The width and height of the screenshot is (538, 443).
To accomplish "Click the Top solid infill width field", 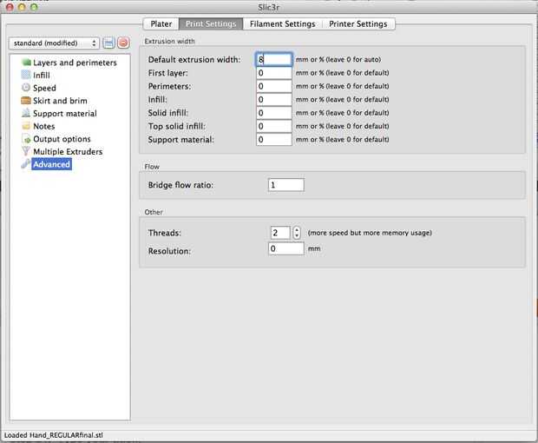I will [274, 126].
